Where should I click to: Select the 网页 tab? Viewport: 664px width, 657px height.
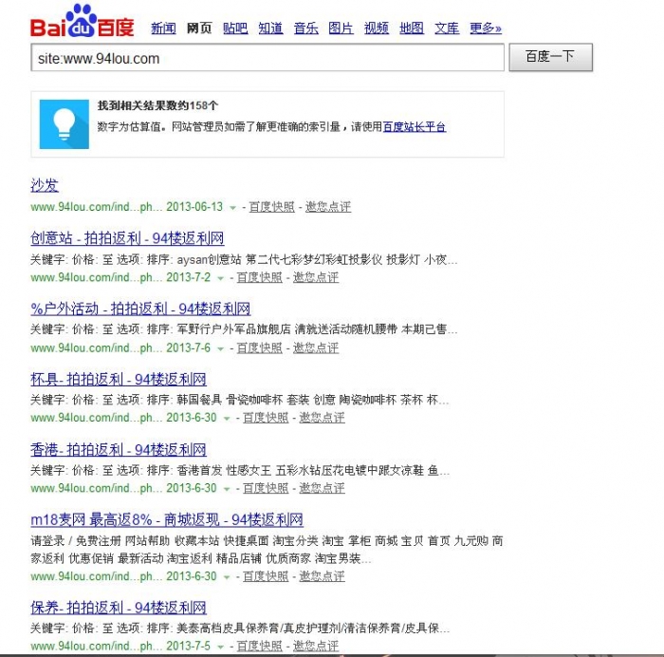[x=199, y=28]
